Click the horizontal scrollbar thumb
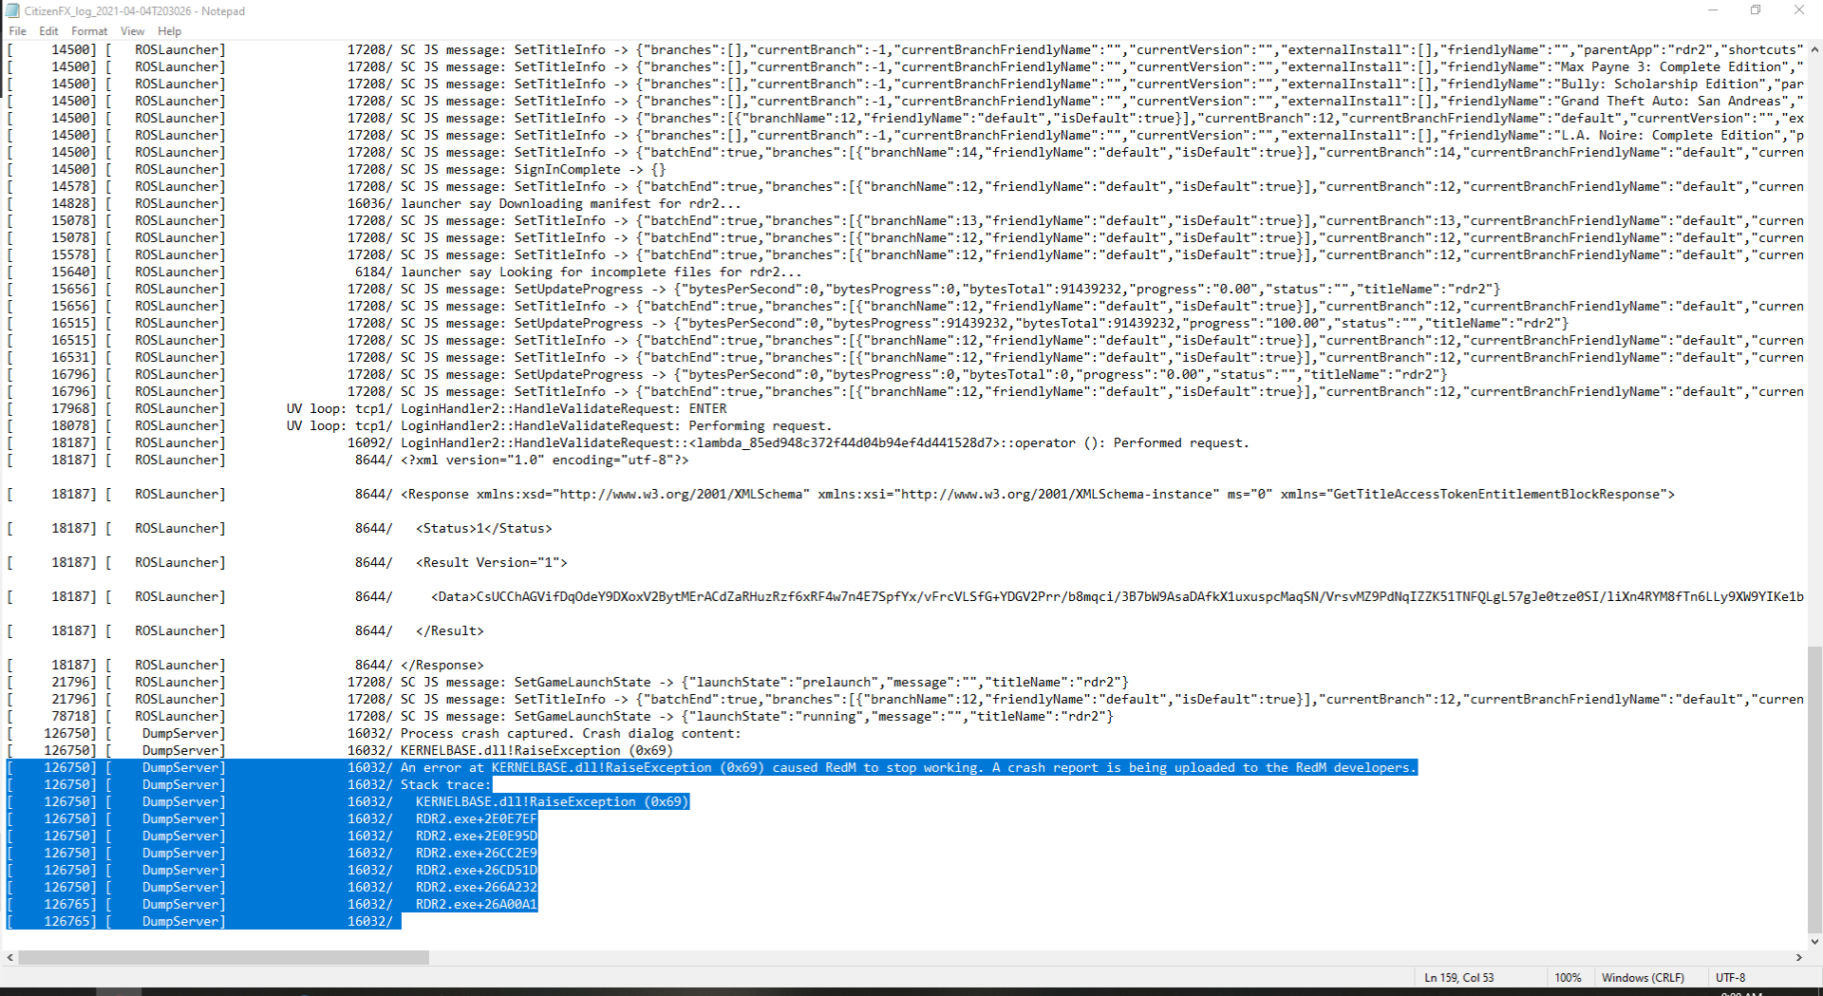 pos(223,958)
